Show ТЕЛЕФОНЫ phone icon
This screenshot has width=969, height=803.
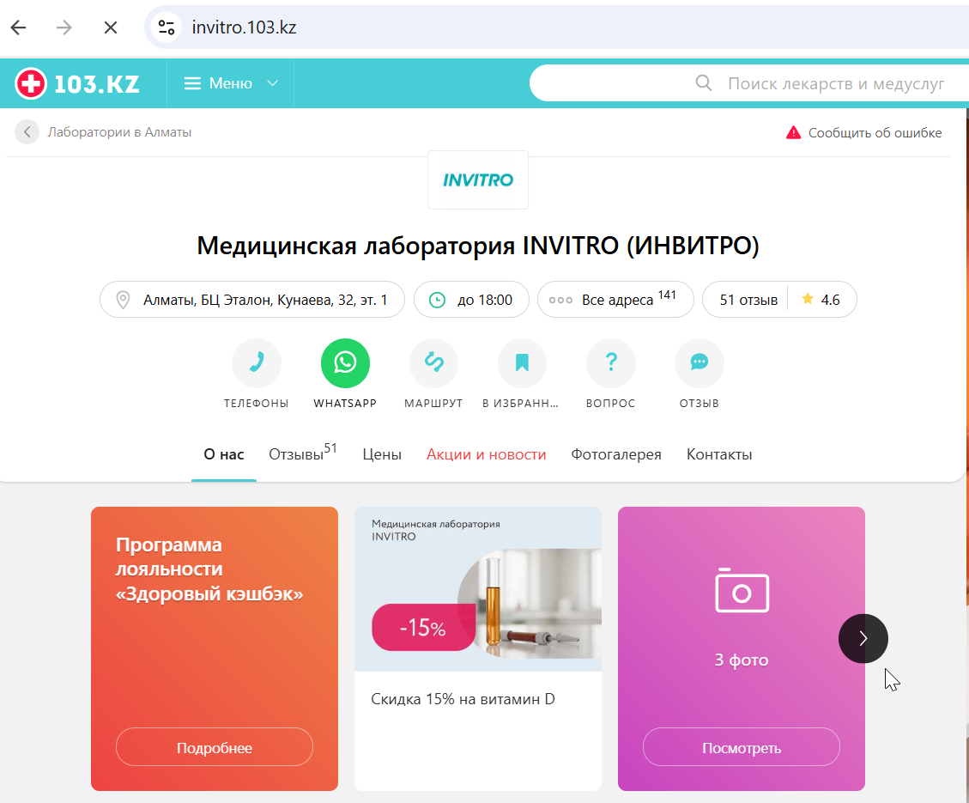[257, 363]
